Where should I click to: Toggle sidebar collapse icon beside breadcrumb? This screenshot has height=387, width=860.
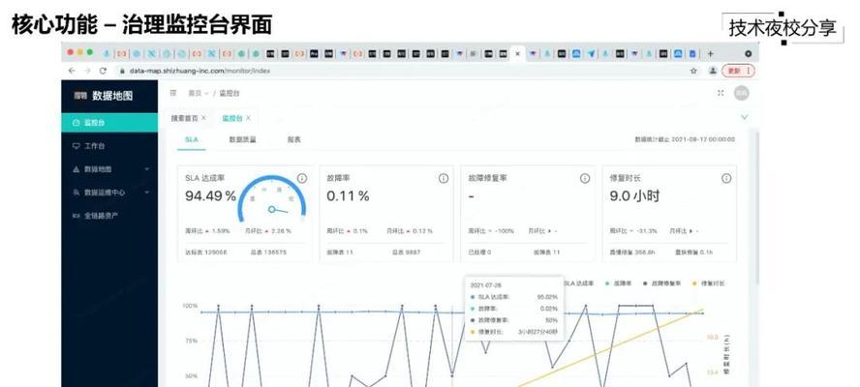pyautogui.click(x=173, y=93)
